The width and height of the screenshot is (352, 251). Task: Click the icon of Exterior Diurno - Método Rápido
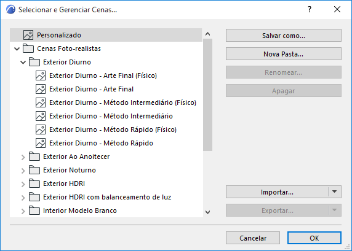tap(41, 143)
